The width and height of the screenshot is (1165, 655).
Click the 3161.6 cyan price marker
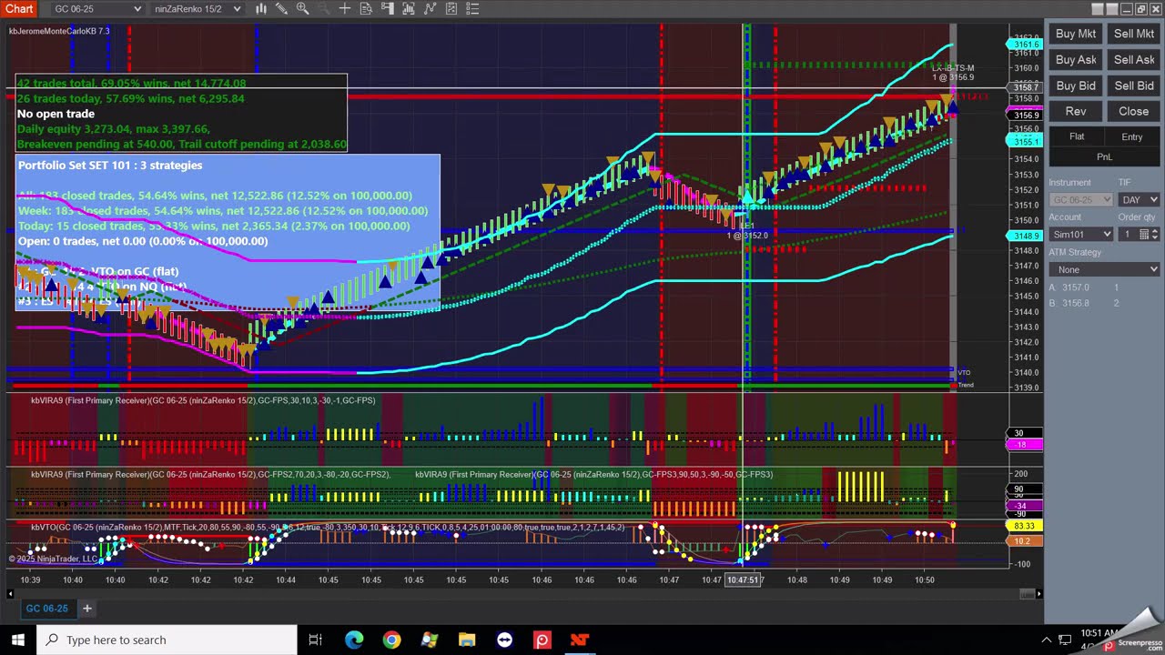pyautogui.click(x=1025, y=45)
